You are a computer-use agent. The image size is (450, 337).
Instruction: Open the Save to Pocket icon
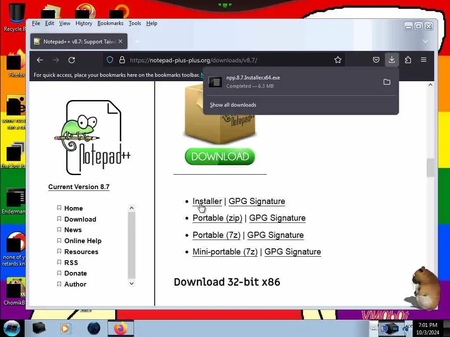click(x=376, y=60)
